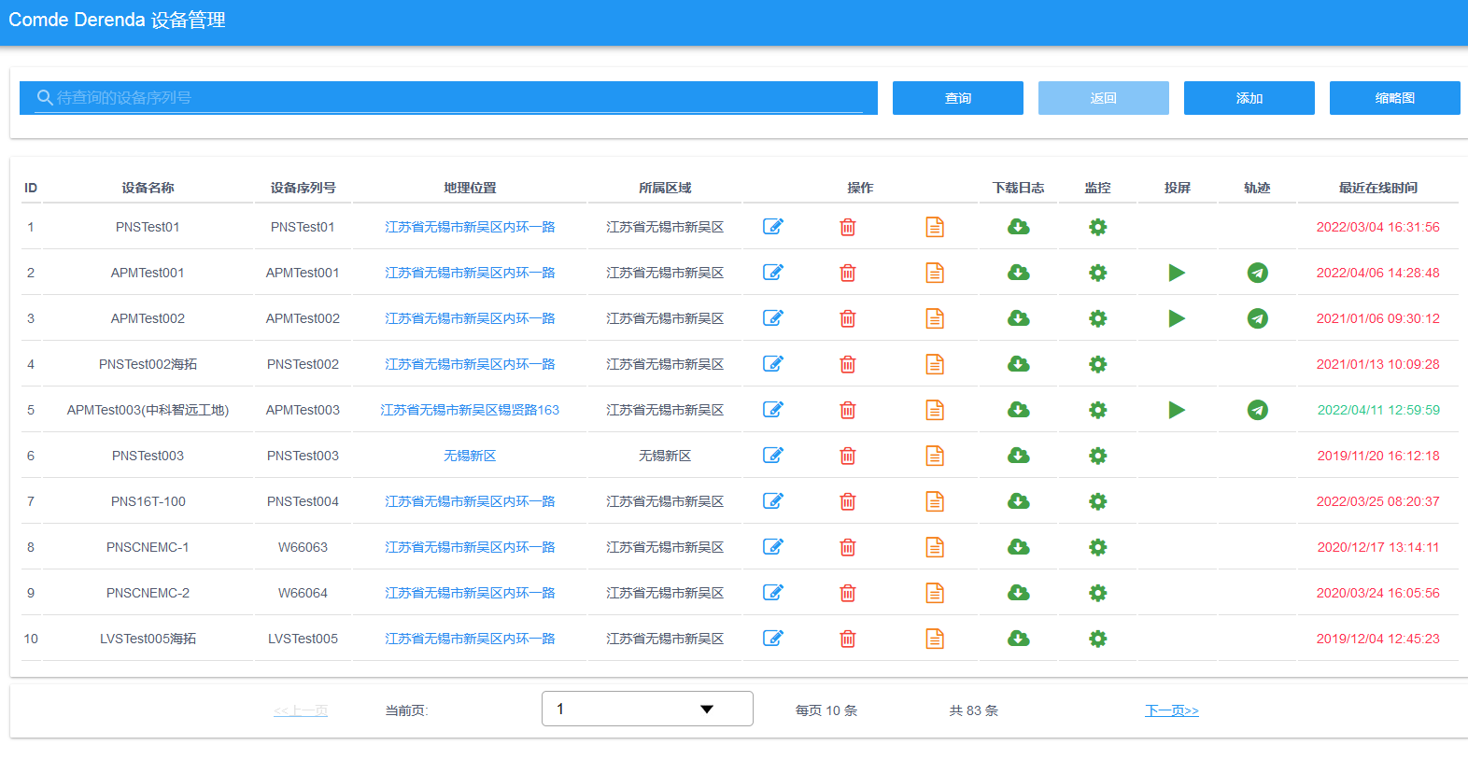The image size is (1468, 759).
Task: View track icon for APMTest002 device
Action: (1257, 318)
